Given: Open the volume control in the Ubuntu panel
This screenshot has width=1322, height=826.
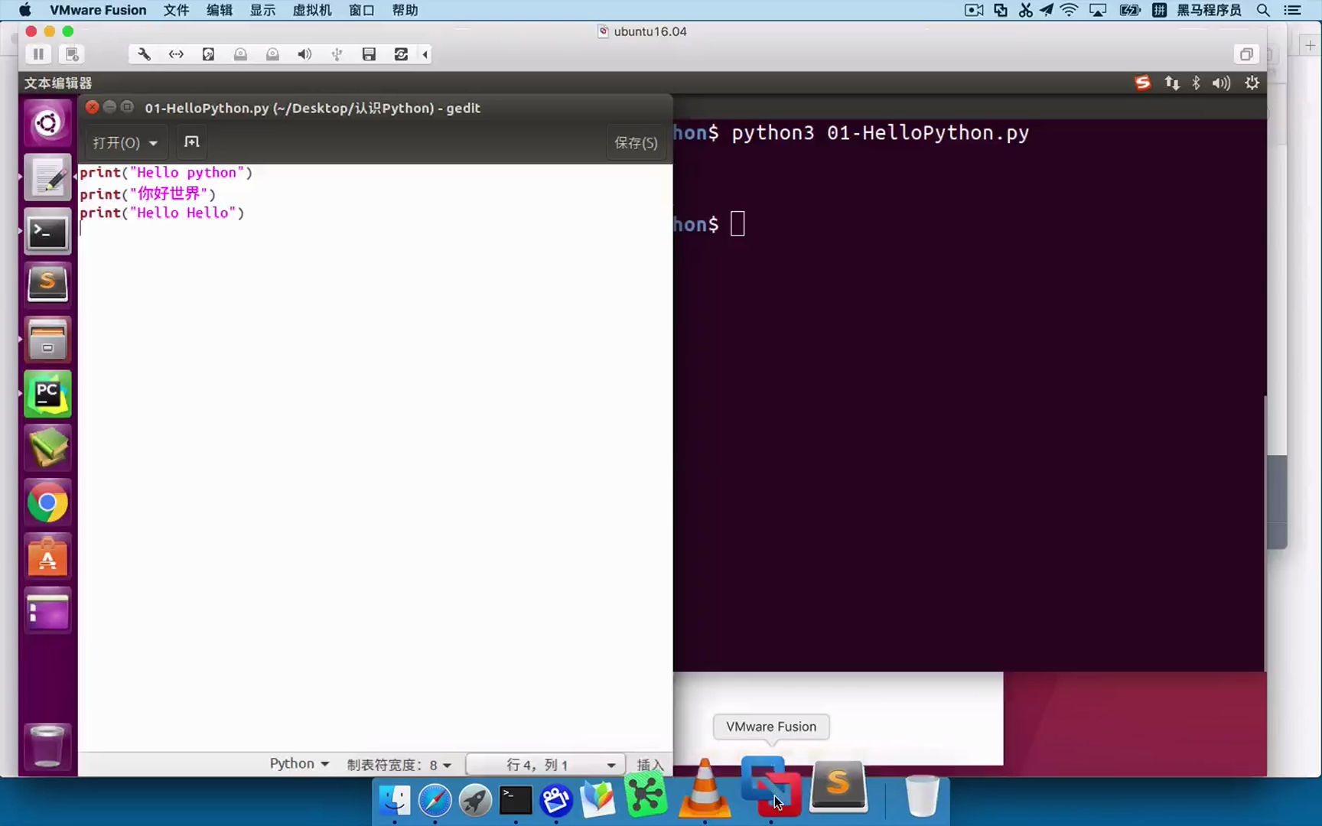Looking at the screenshot, I should (x=1220, y=83).
